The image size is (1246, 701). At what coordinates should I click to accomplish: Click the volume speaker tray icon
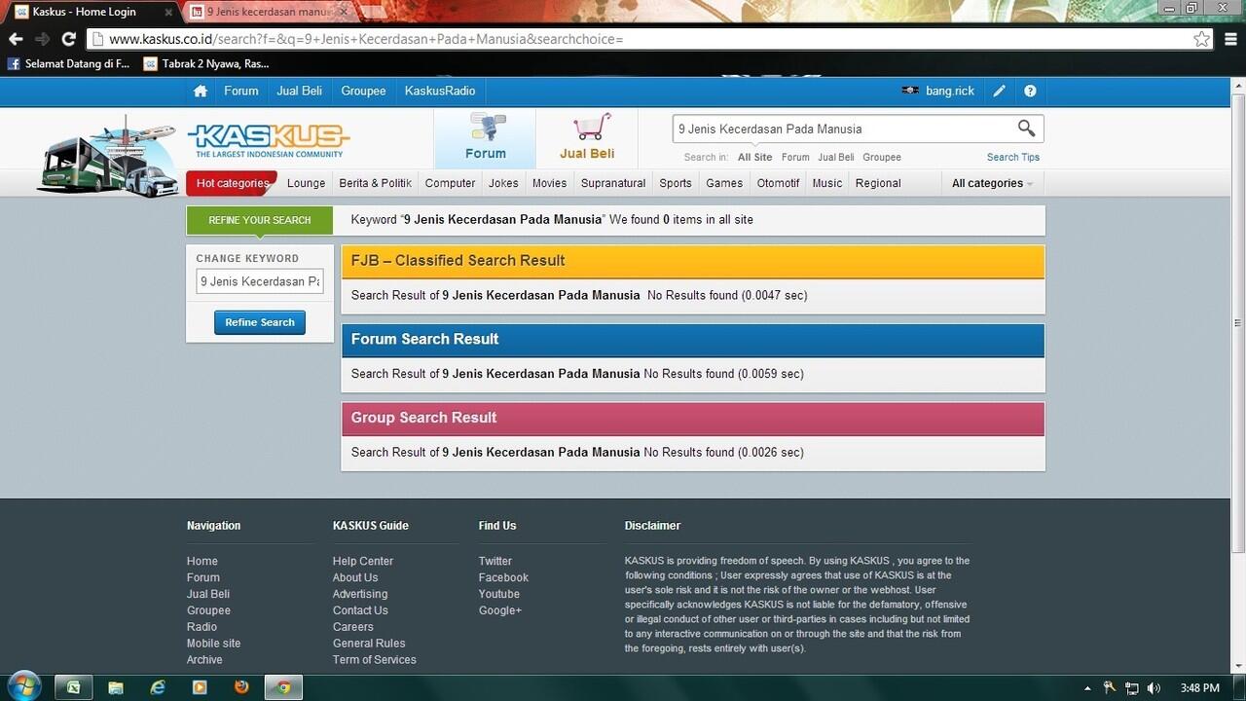tap(1154, 688)
